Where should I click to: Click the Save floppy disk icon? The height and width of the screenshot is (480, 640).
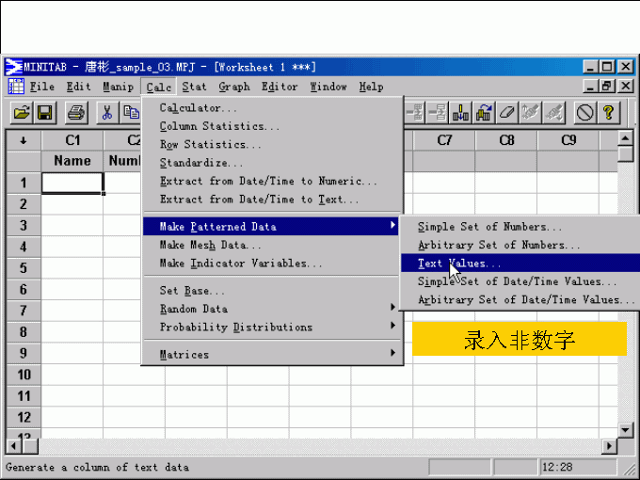(x=45, y=113)
